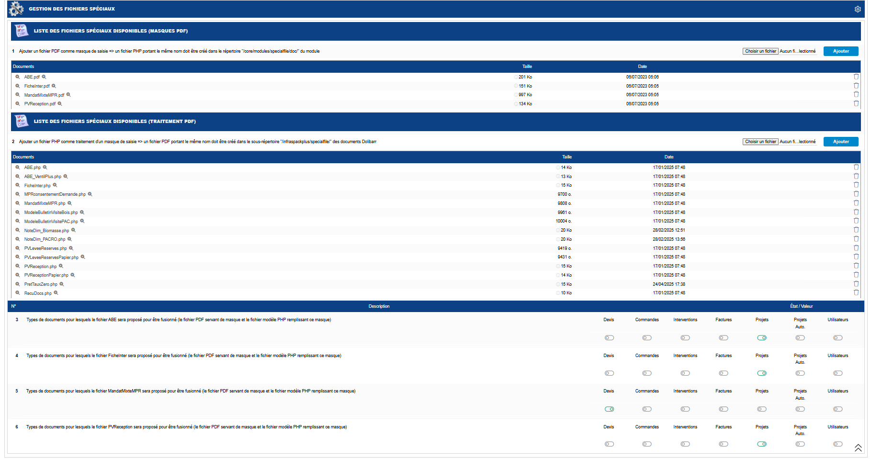Choose a file for the masques PDF upload
871x459 pixels.
[x=760, y=51]
